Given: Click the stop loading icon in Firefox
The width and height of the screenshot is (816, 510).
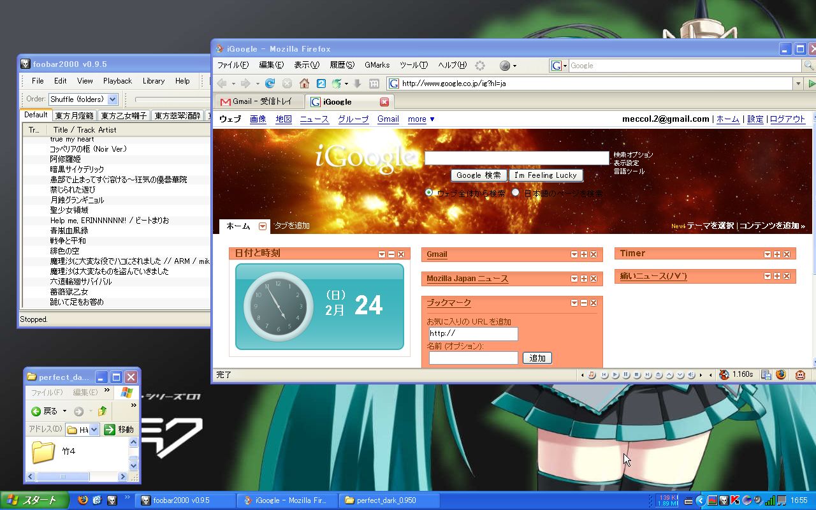Looking at the screenshot, I should click(287, 84).
